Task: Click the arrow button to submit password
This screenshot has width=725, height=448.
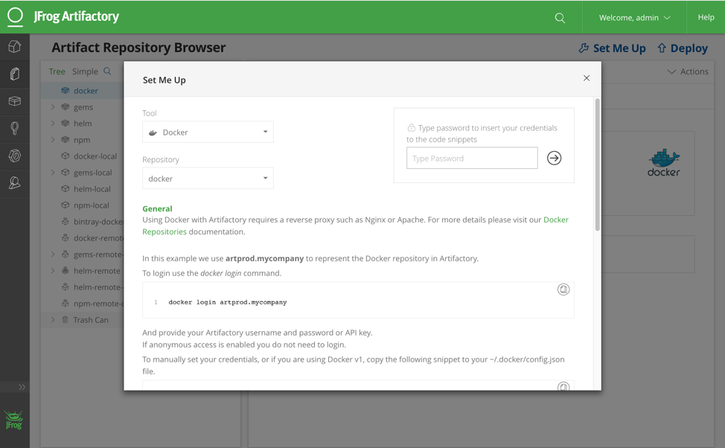Action: 554,158
